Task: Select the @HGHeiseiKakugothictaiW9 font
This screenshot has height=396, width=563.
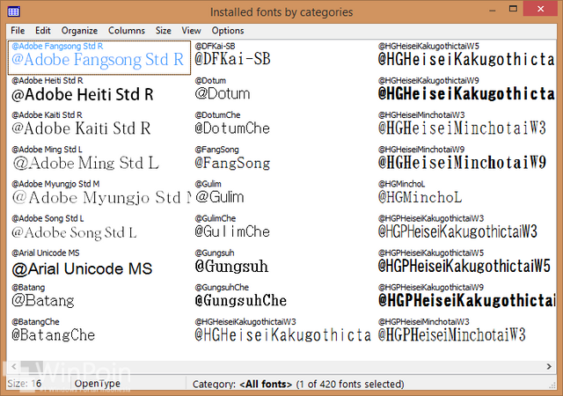Action: pos(465,92)
